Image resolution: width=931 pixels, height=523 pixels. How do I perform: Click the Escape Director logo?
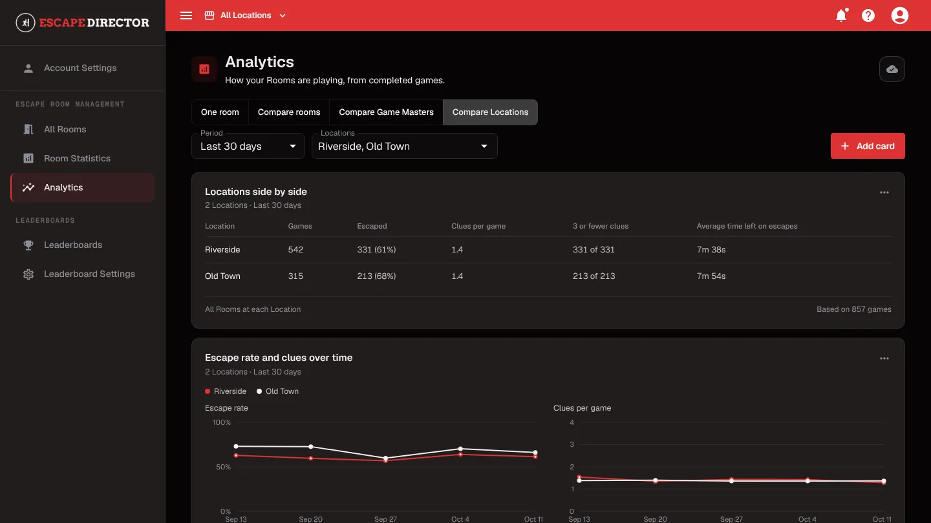(82, 23)
